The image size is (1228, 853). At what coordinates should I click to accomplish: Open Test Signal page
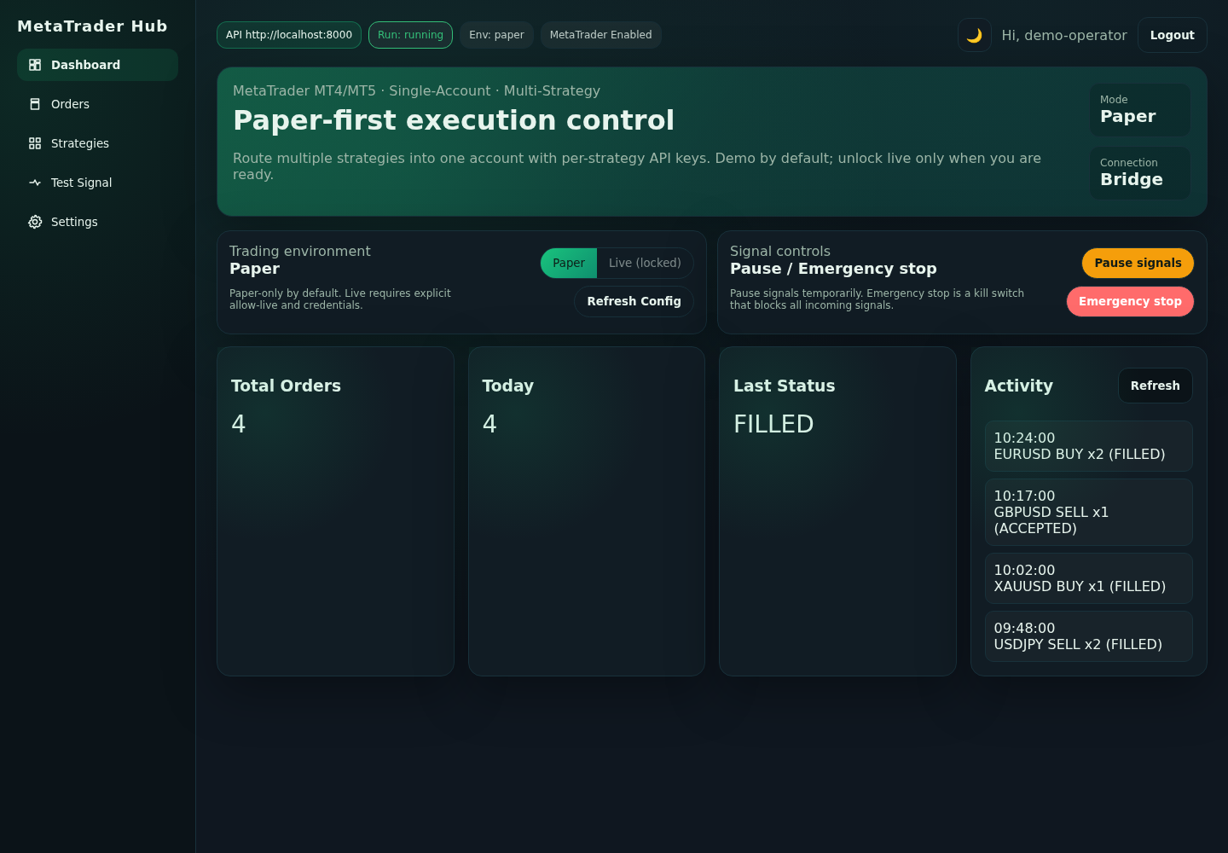pyautogui.click(x=97, y=183)
